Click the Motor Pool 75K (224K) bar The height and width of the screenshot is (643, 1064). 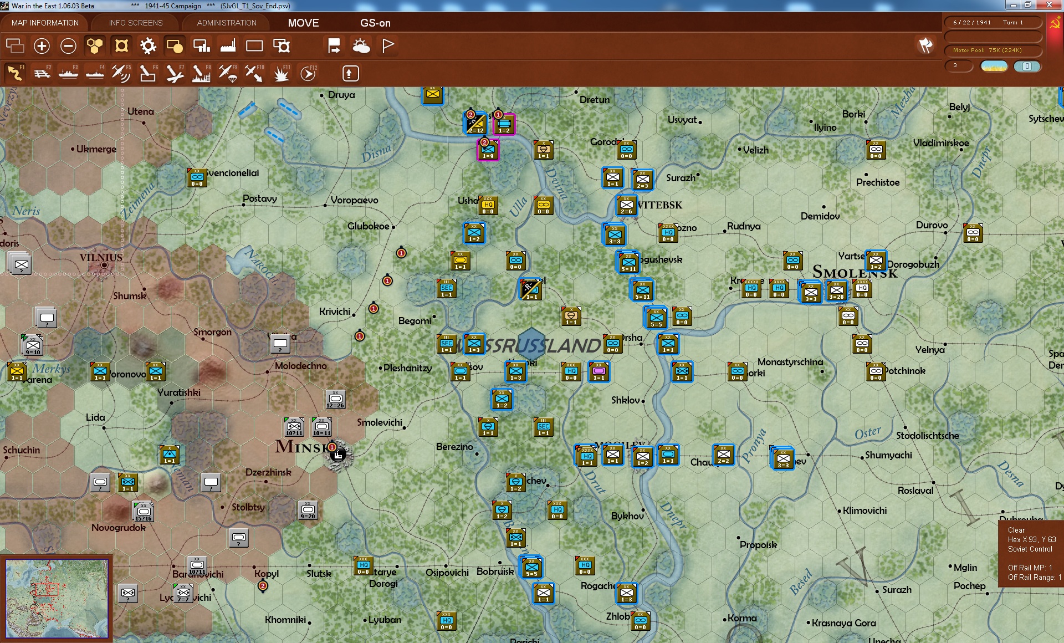(993, 50)
